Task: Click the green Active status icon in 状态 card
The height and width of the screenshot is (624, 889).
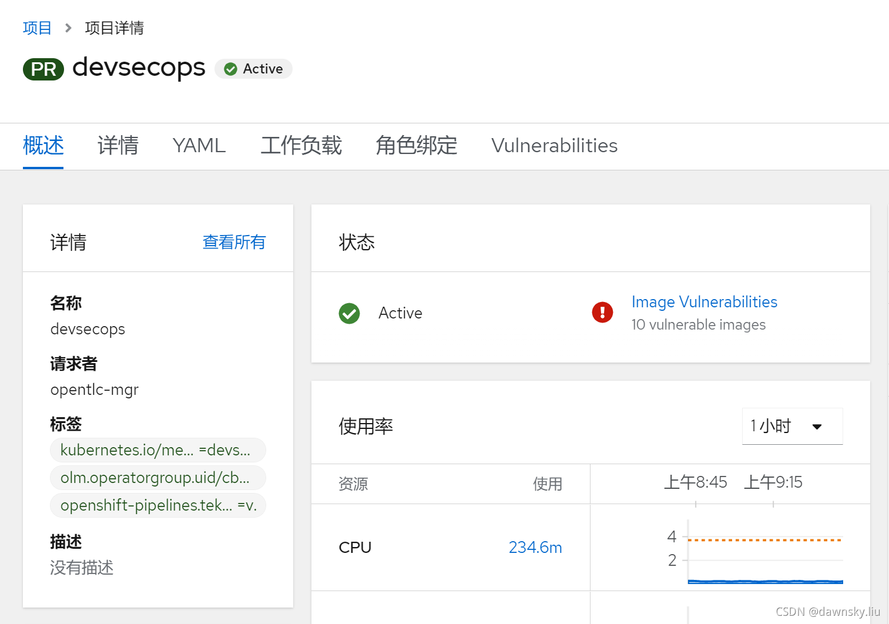Action: tap(350, 313)
